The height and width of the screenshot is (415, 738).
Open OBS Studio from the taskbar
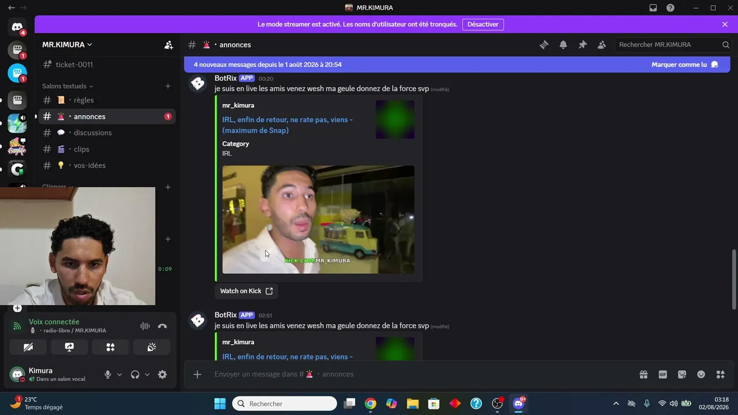tap(497, 403)
